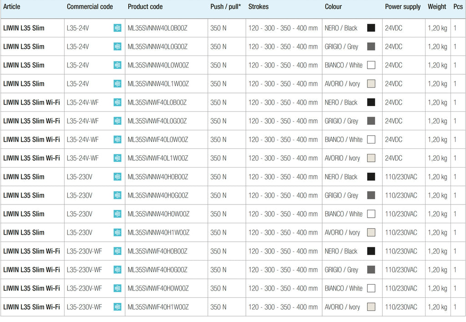Viewport: 466px width, 322px height.
Task: Click the ventilation icon beside ML35SVNNW40H0W00Z
Action: click(x=117, y=214)
